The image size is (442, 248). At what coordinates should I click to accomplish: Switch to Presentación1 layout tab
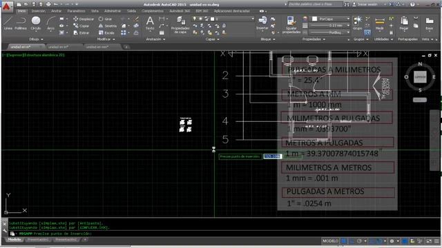pos(38,240)
